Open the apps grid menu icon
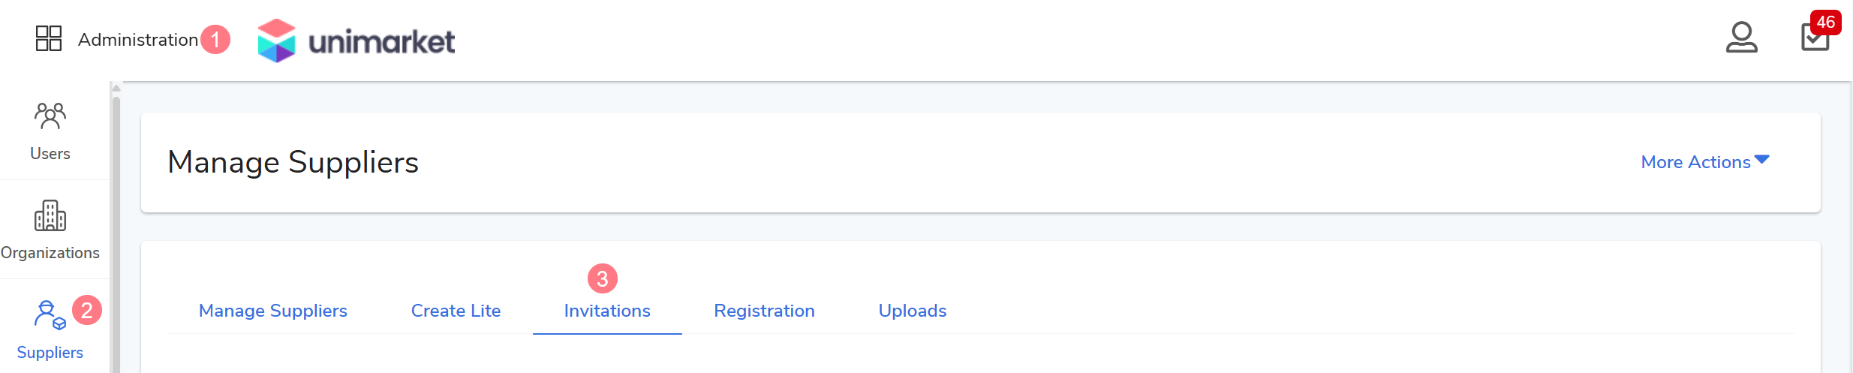 point(49,38)
